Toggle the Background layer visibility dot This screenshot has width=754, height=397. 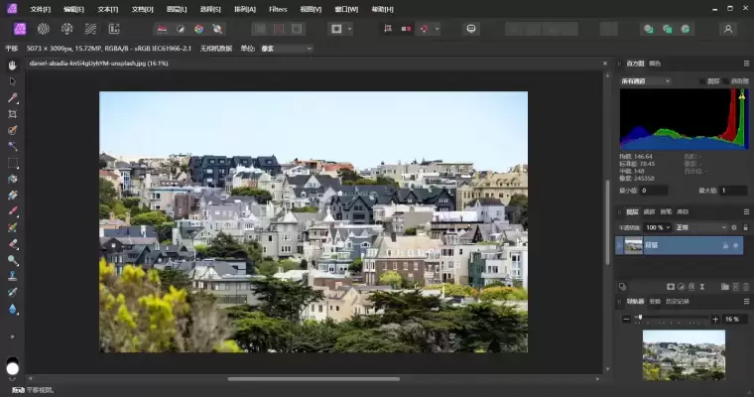coord(736,246)
